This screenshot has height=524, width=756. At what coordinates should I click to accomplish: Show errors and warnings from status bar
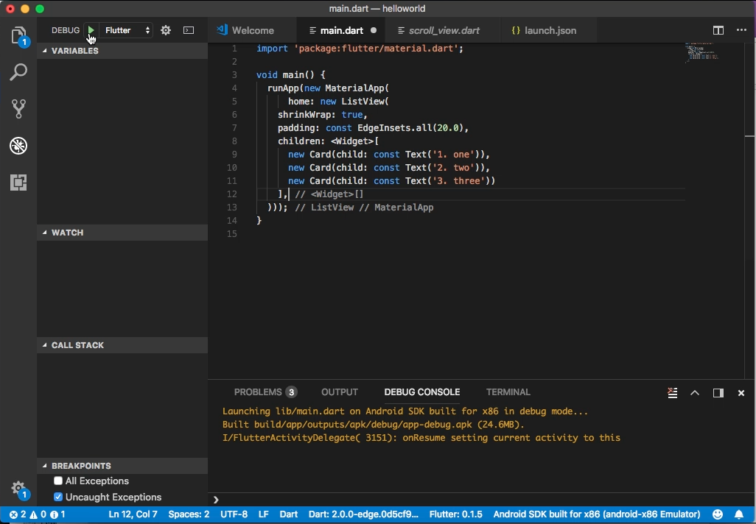click(x=37, y=514)
